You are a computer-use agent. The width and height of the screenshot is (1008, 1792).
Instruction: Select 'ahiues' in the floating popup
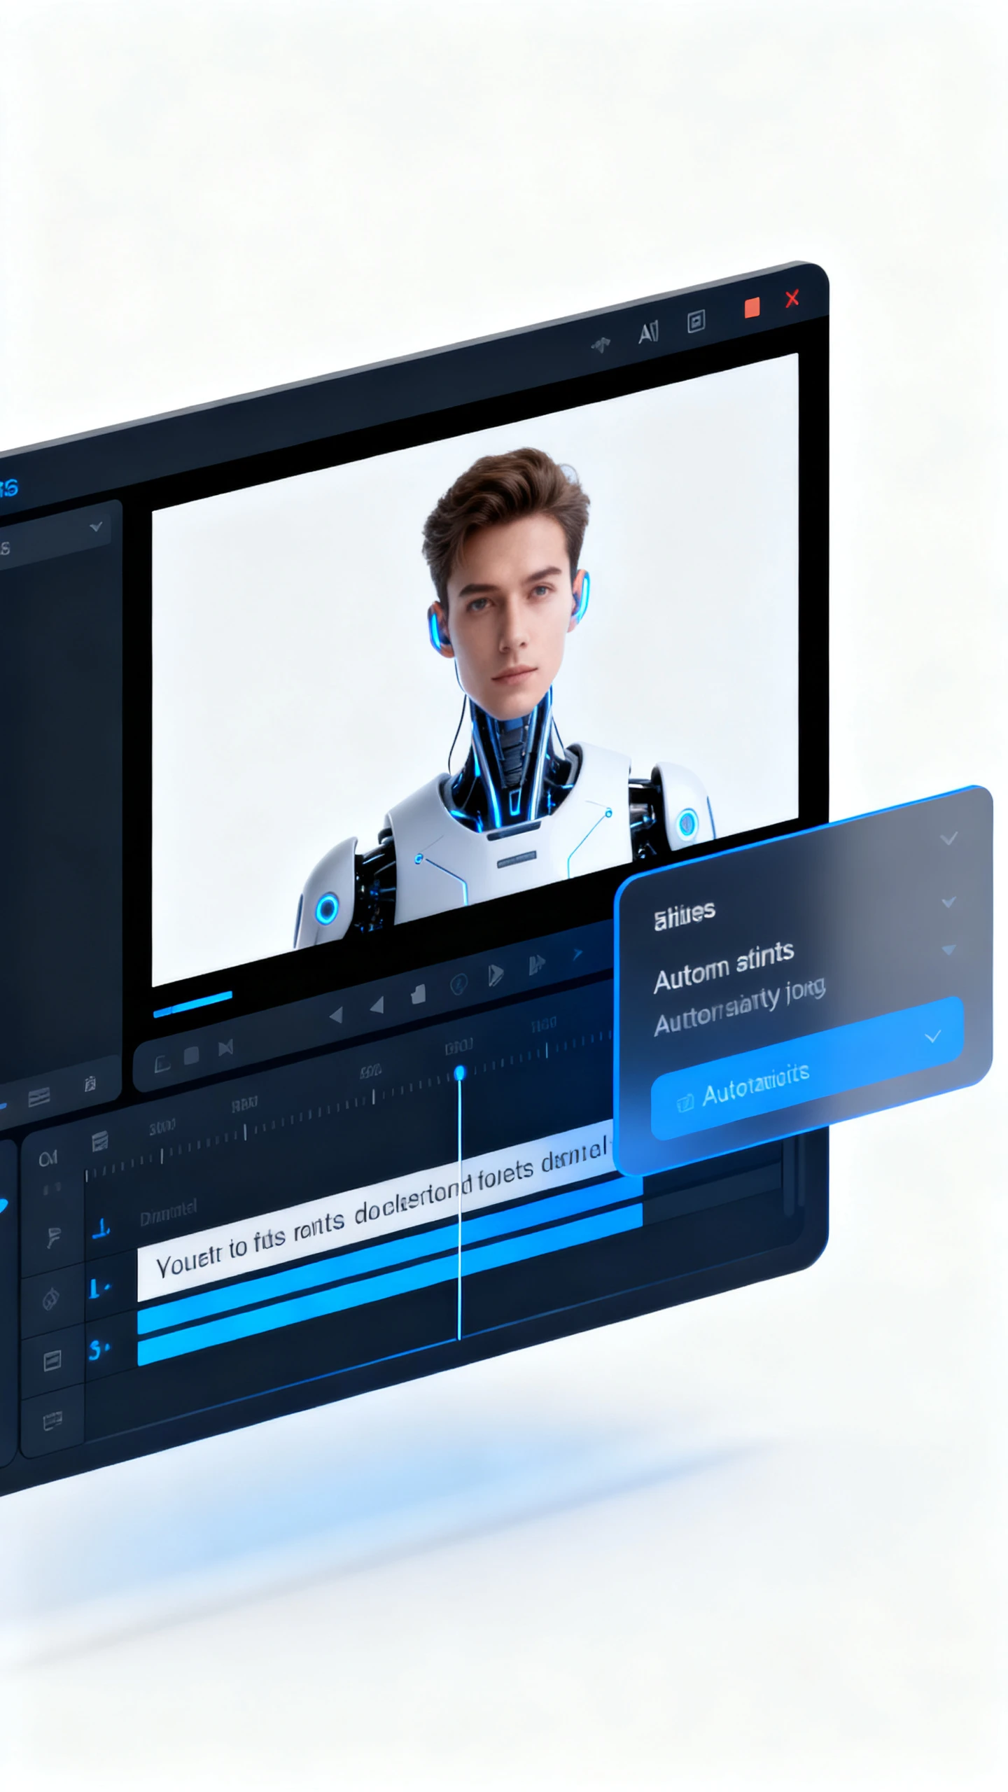[x=684, y=915]
